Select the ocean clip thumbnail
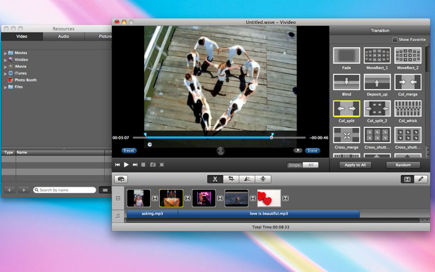 click(x=237, y=198)
